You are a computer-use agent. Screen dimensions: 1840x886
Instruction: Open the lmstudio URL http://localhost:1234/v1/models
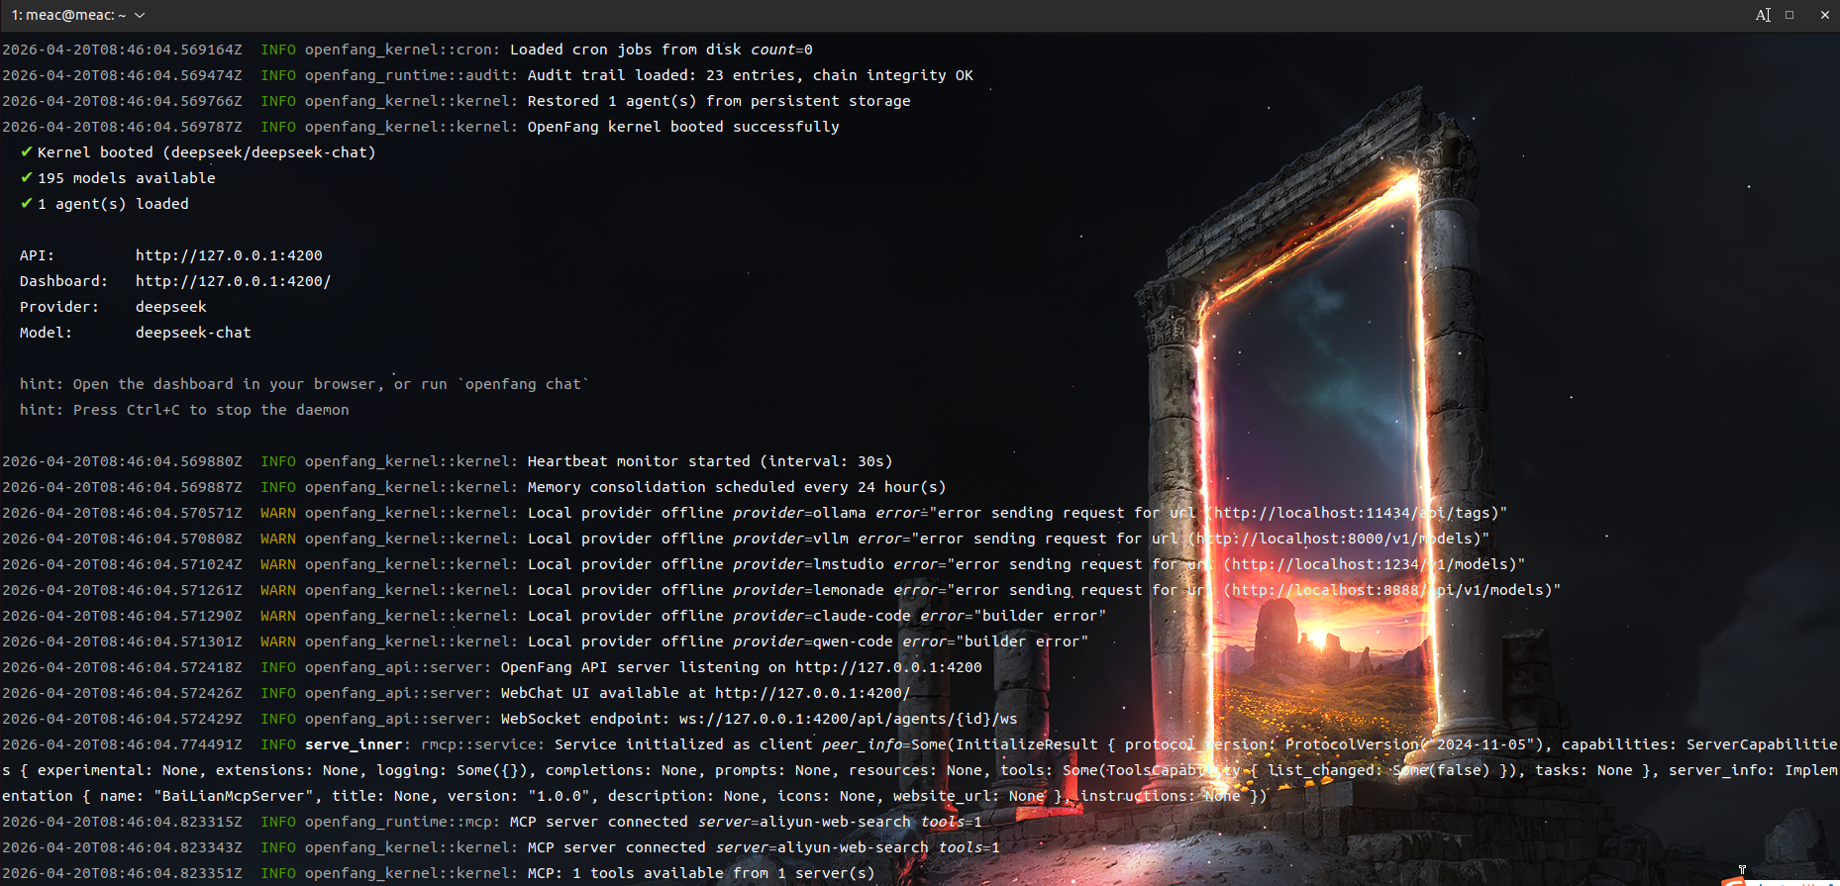pyautogui.click(x=1371, y=564)
